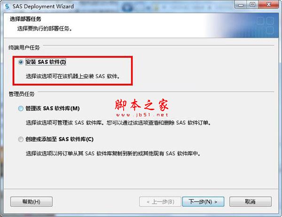The image size is (282, 217).
Task: Click the 选择部署任务 page heading
Action: [x=25, y=19]
